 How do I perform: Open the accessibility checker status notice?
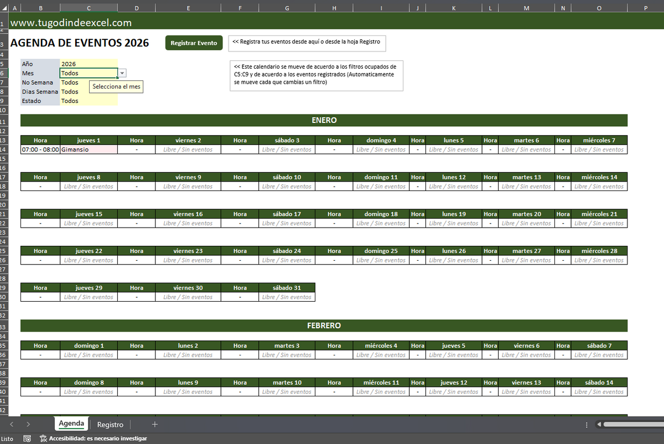pyautogui.click(x=93, y=438)
